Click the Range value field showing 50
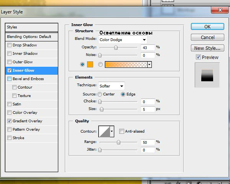 click(148, 142)
